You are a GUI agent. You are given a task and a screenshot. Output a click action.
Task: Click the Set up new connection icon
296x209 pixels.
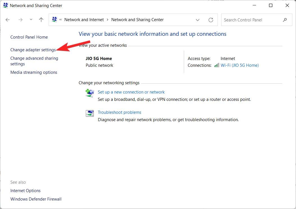click(90, 93)
